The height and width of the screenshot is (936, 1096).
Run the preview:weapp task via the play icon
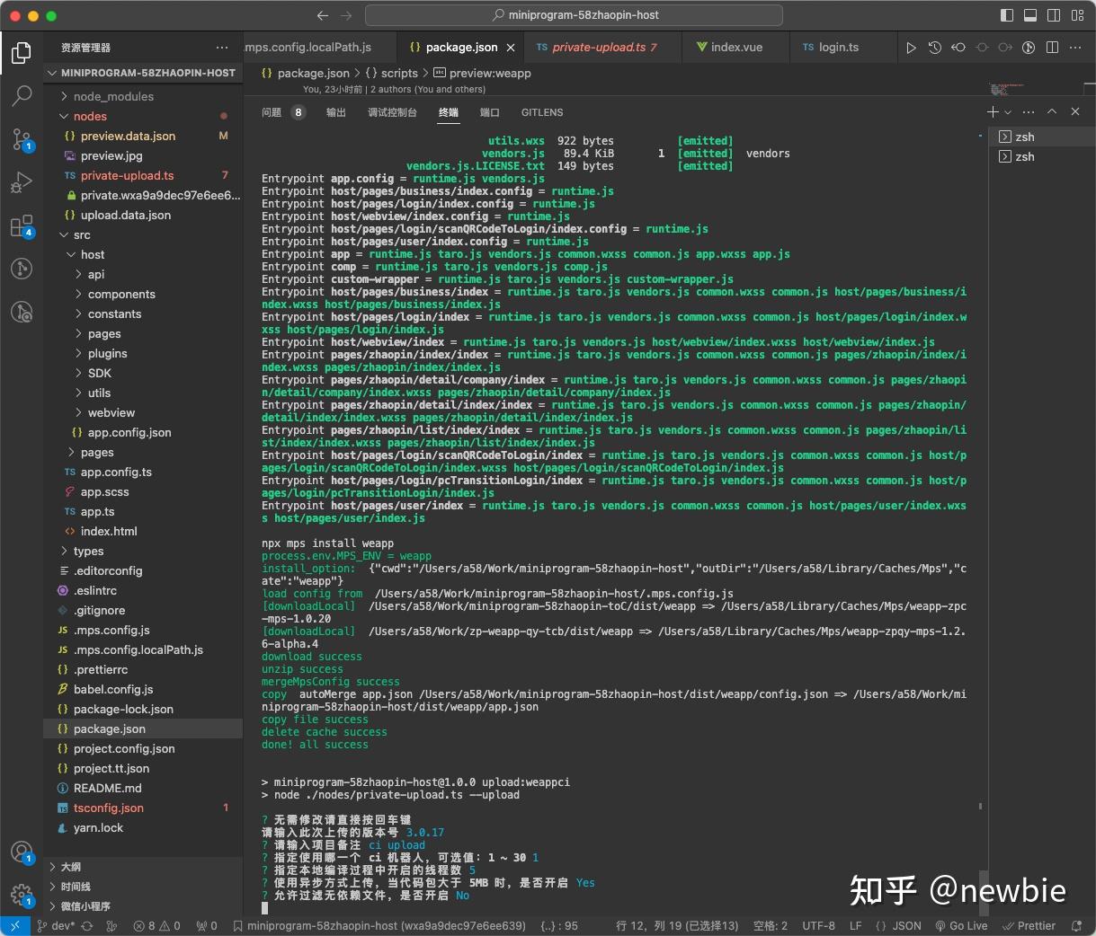[911, 47]
